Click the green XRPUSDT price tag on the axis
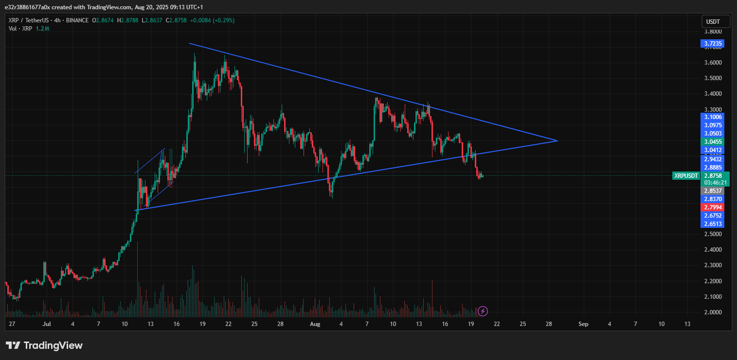The image size is (737, 360). pyautogui.click(x=686, y=175)
